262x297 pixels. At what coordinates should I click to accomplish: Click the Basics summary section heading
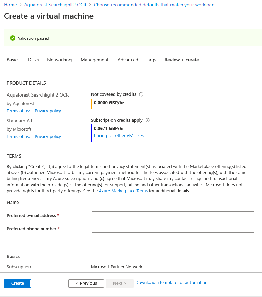coord(13,256)
